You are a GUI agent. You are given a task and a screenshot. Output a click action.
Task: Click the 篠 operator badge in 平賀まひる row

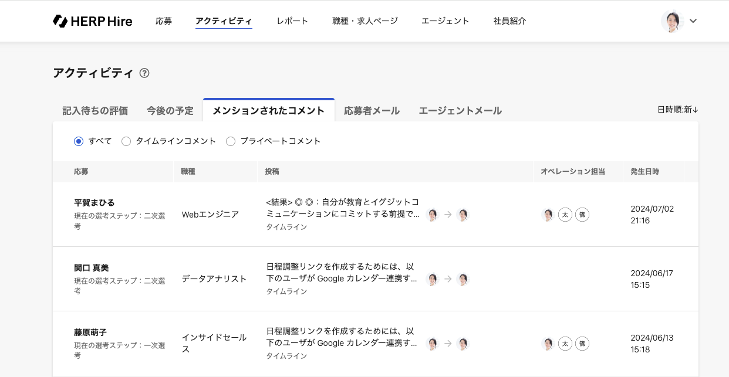click(582, 215)
